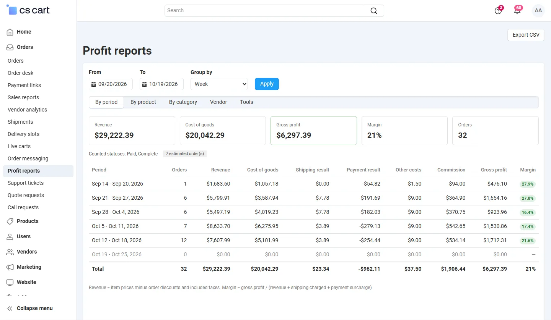
Task: Click the Sep 21 - Sep 27, 2026 period
Action: click(117, 198)
